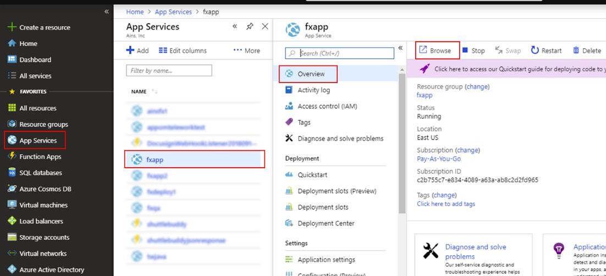Open Diagnose and solve problems card
The width and height of the screenshot is (606, 276).
tap(476, 252)
